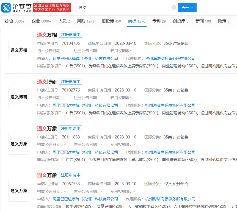
Task: Open the 新闻 tab
Action: click(x=203, y=21)
